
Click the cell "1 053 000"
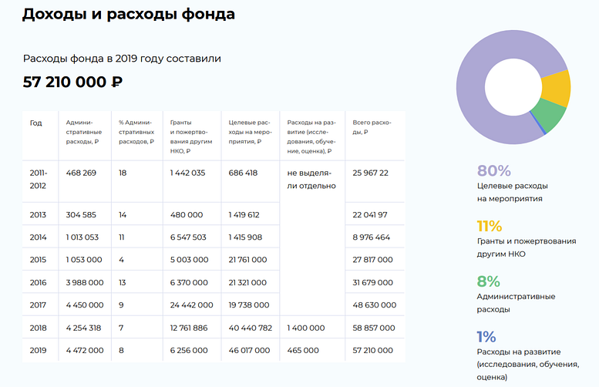click(x=84, y=260)
